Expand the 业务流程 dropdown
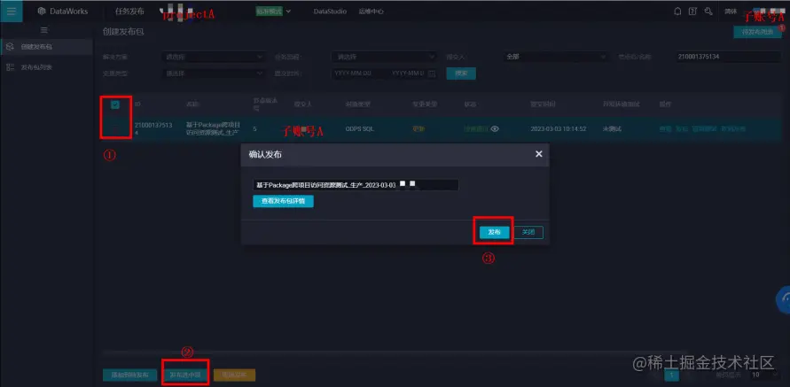The image size is (790, 387). pyautogui.click(x=383, y=57)
